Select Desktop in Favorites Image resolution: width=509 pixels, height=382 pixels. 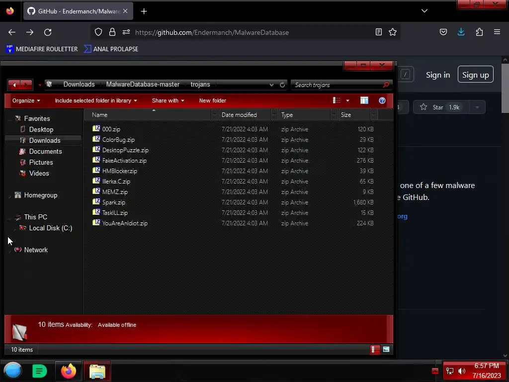tap(41, 130)
